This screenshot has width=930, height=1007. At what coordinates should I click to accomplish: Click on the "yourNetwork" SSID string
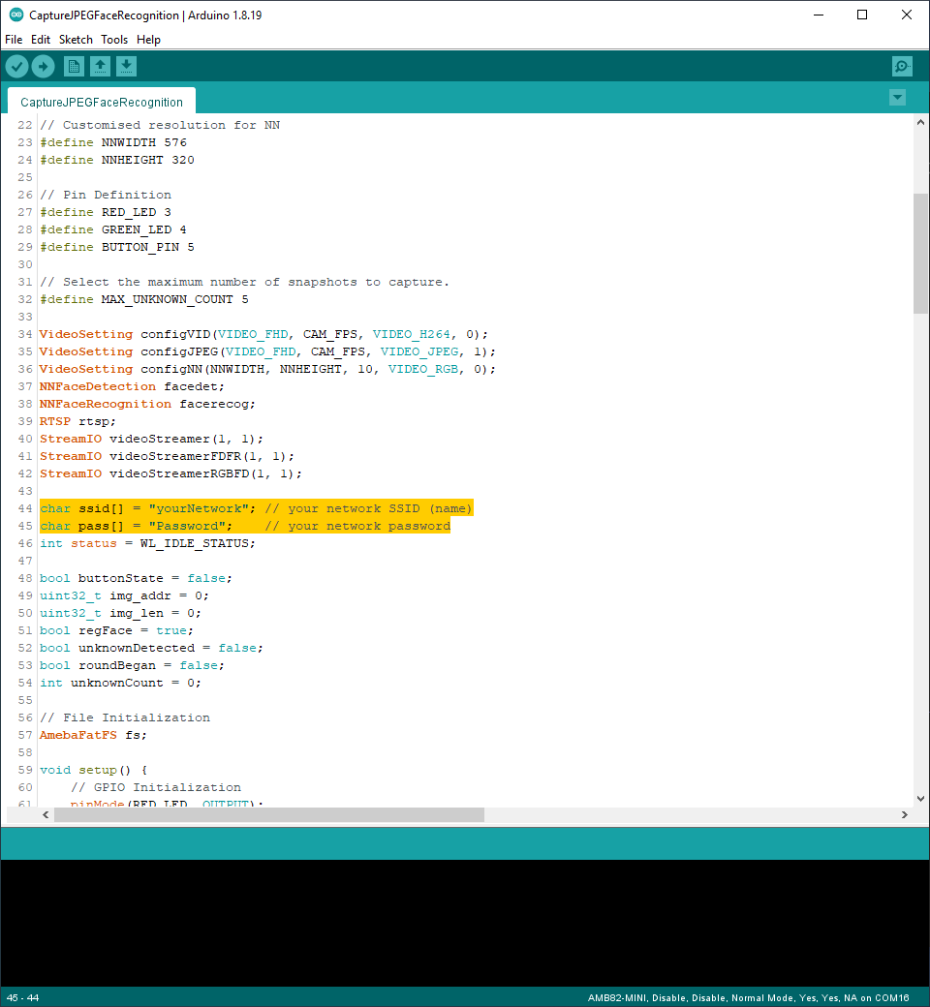199,508
